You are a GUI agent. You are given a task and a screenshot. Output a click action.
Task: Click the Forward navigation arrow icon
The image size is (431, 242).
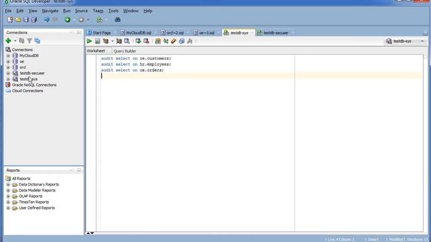[x=81, y=19]
